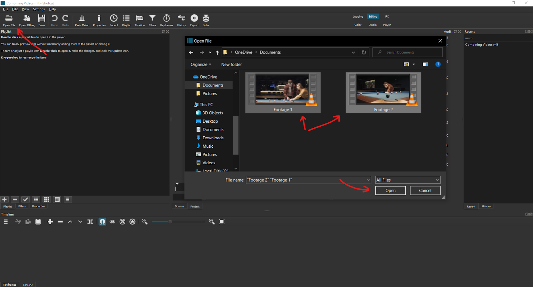The height and width of the screenshot is (287, 533).
Task: Open the Export toolbar icon
Action: 194,20
